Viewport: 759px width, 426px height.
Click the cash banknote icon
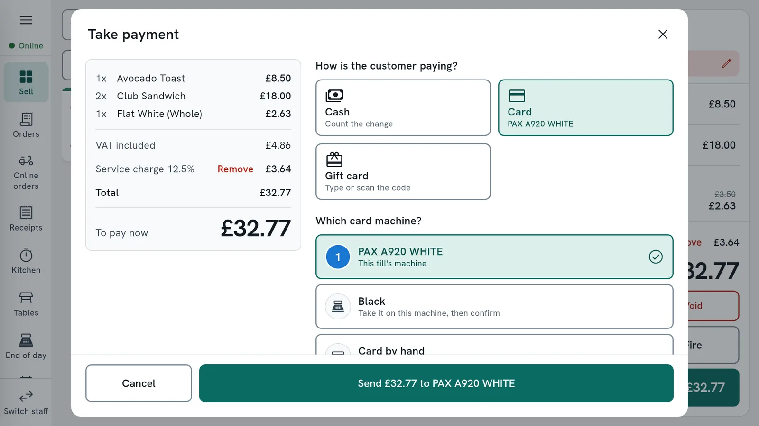(x=334, y=96)
